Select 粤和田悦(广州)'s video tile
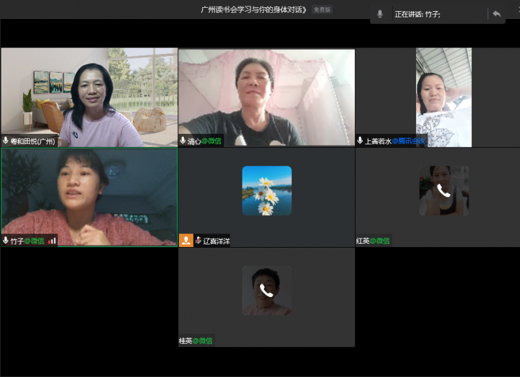Image resolution: width=520 pixels, height=377 pixels. point(89,97)
